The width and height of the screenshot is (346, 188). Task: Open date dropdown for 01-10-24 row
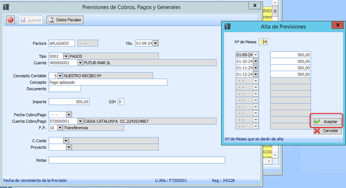click(256, 61)
